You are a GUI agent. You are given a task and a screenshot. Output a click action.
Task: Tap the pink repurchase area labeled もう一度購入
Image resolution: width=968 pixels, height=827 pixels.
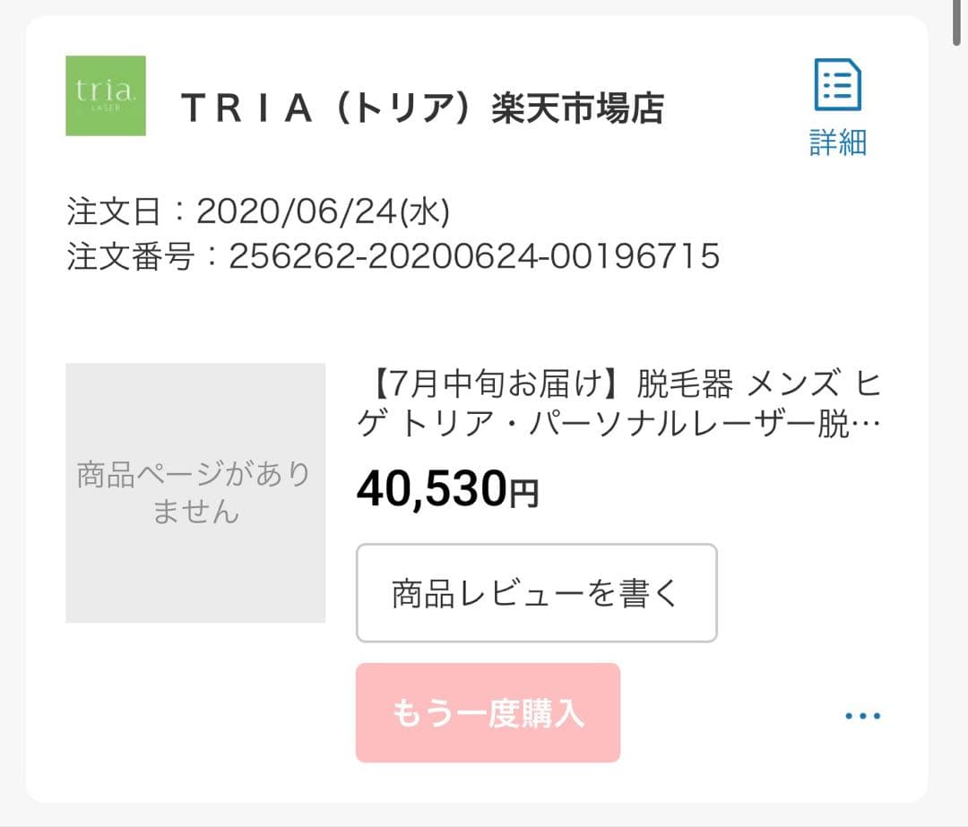[x=488, y=712]
